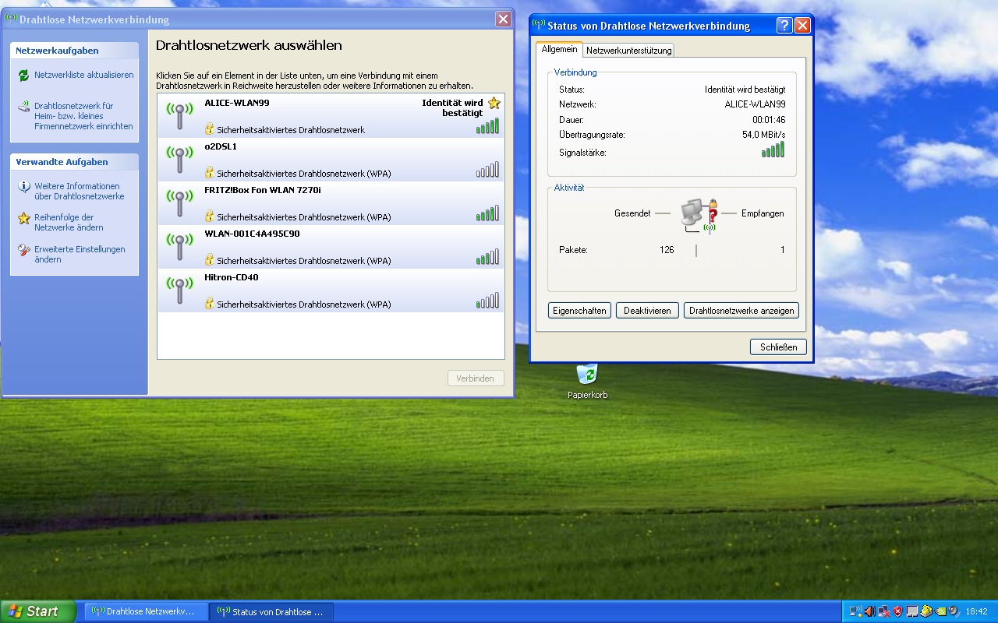This screenshot has height=623, width=998.
Task: Click the NVIDIA tray icon
Action: coord(940,611)
